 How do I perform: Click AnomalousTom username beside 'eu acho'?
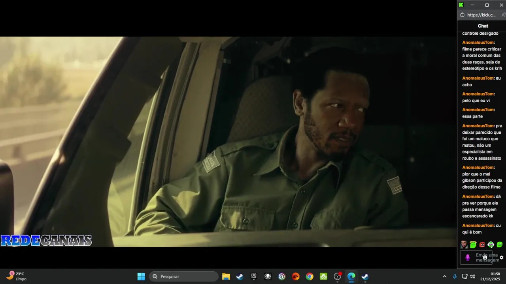coord(478,78)
